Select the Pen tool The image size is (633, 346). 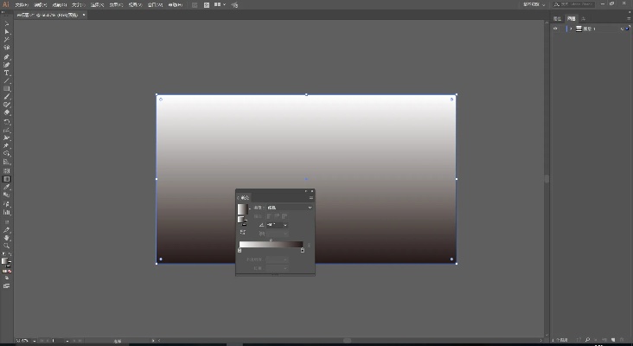(6, 57)
